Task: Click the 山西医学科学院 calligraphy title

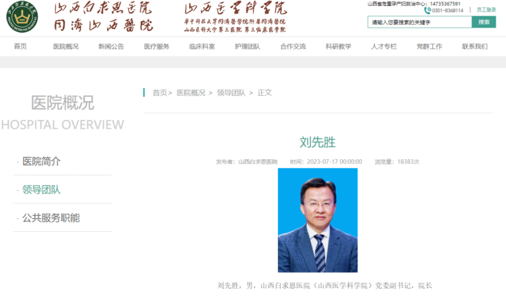Action: 235,8
